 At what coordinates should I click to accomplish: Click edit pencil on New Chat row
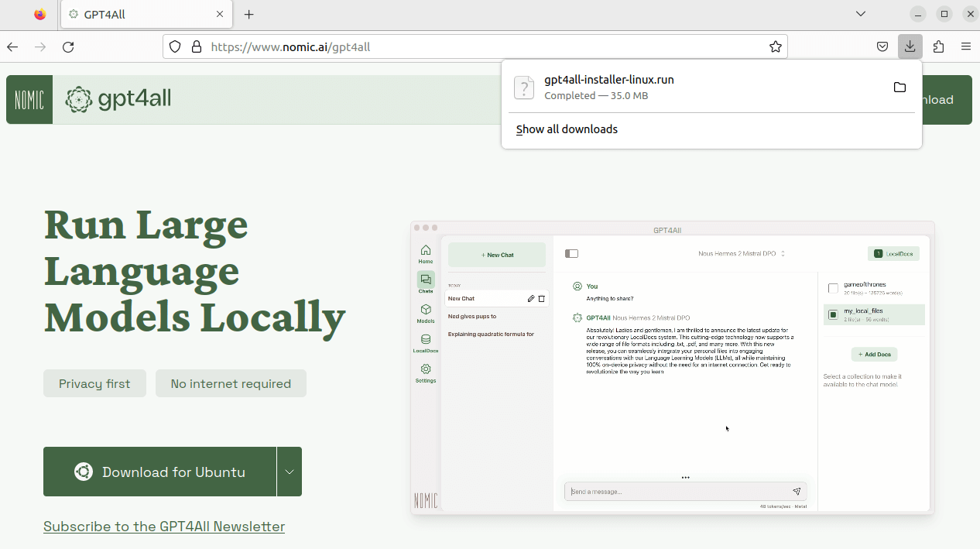point(531,298)
